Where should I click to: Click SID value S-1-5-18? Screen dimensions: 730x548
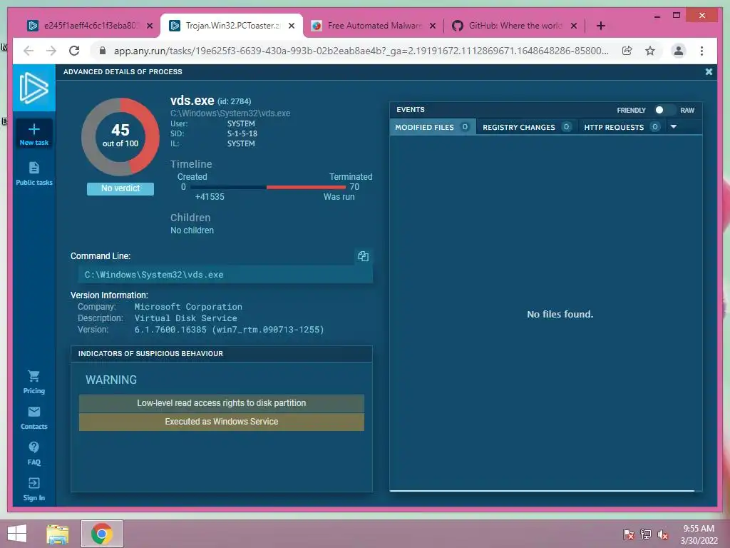coord(242,133)
